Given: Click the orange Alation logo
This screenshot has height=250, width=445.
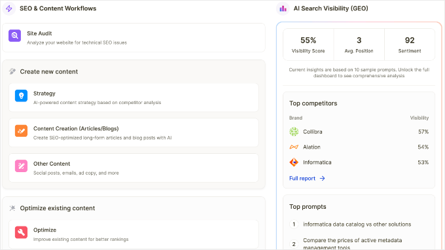Looking at the screenshot, I should click(x=294, y=147).
